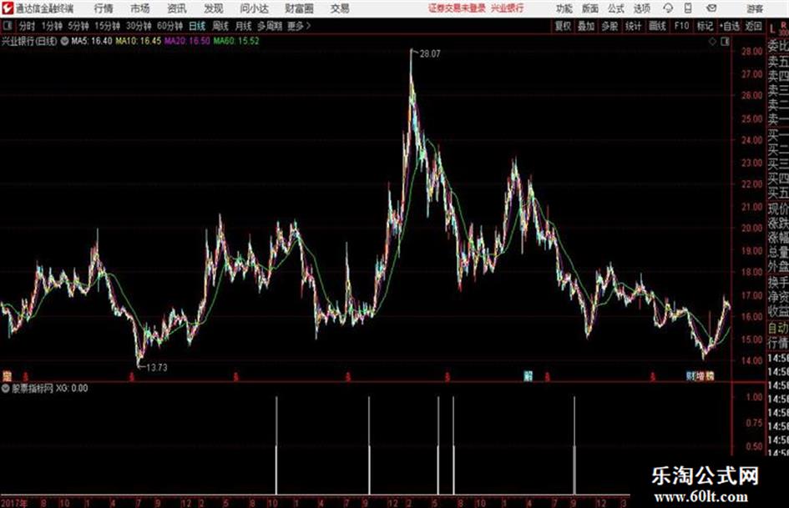Viewport: 789px width, 508px height.
Task: Switch to 15分钟 period
Action: 107,26
